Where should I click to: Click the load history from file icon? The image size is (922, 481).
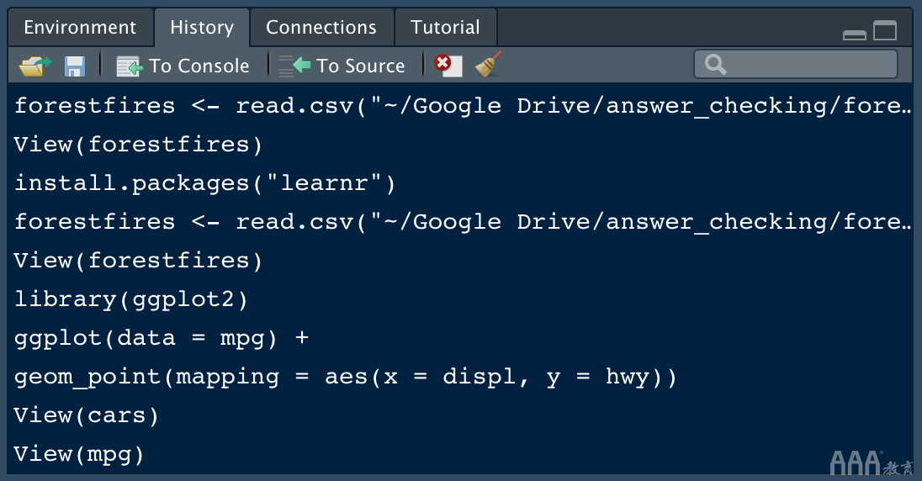point(34,66)
